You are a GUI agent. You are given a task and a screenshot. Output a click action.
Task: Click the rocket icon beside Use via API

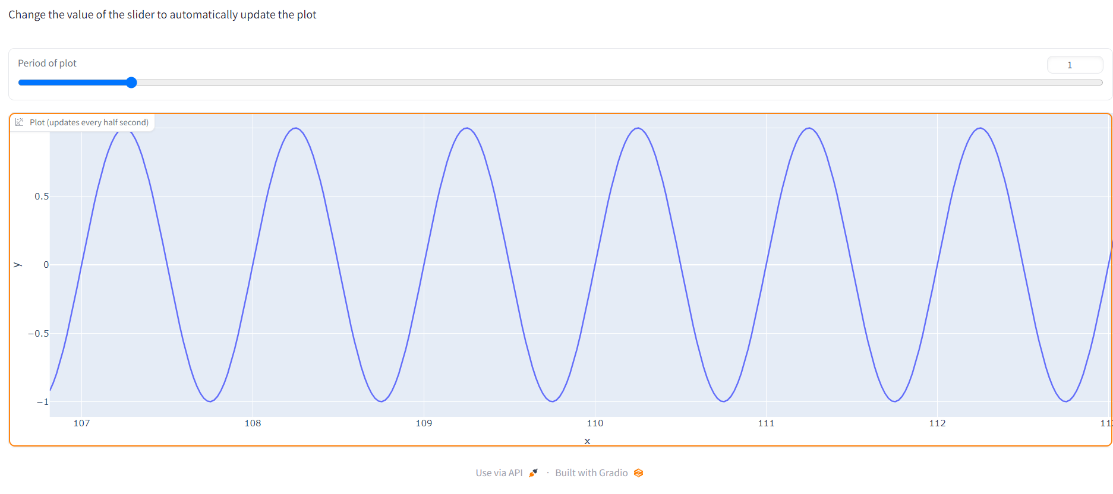tap(533, 473)
